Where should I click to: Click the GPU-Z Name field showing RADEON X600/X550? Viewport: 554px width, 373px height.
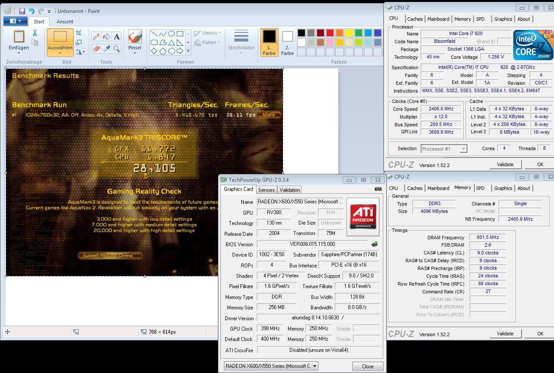(x=301, y=202)
